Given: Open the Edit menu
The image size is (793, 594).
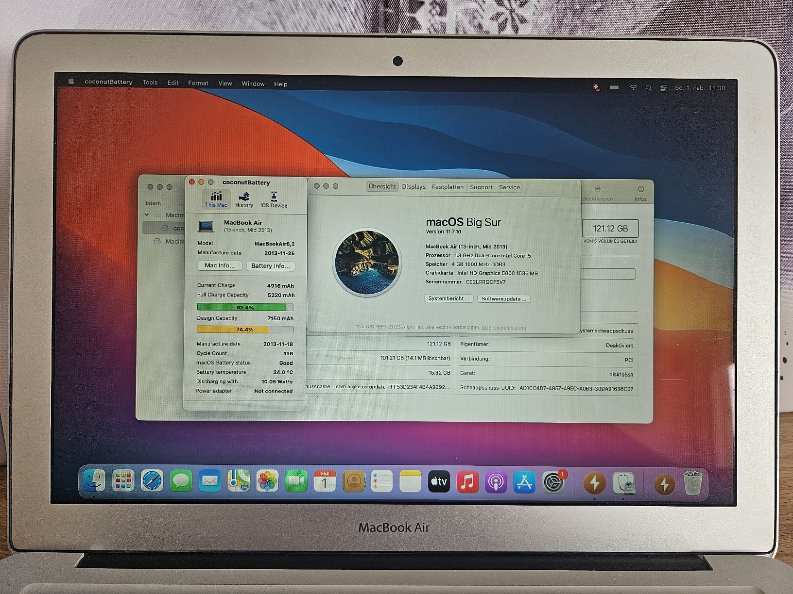Looking at the screenshot, I should 173,83.
